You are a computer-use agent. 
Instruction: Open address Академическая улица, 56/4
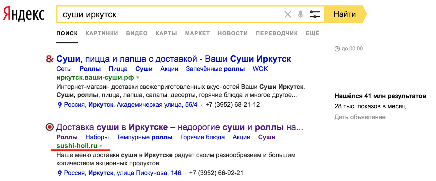coord(131,105)
